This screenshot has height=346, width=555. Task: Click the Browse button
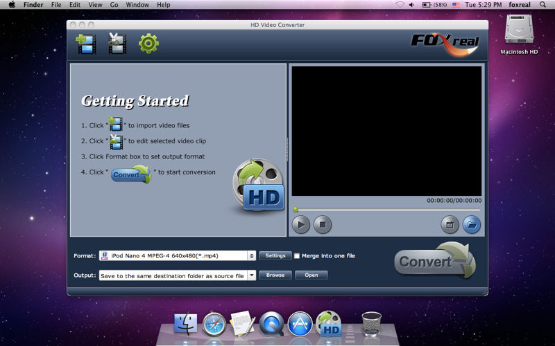click(275, 275)
